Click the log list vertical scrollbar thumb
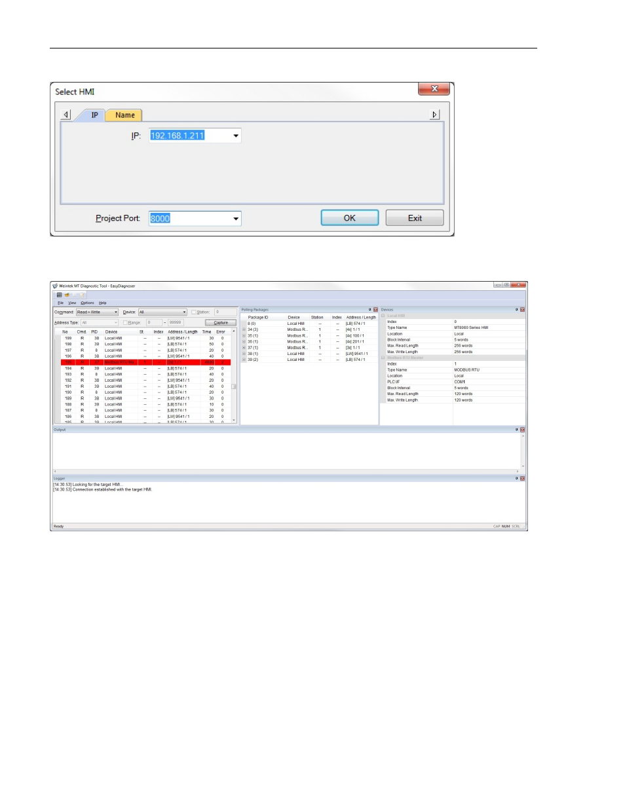625x809 pixels. [233, 386]
